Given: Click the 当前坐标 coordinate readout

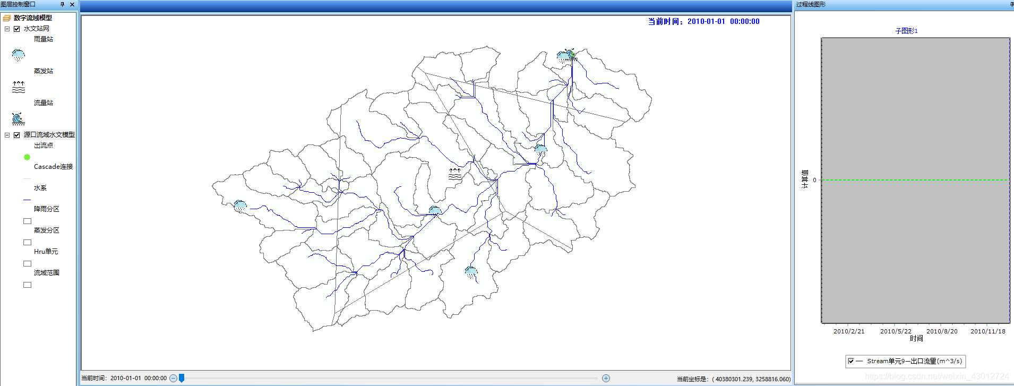Looking at the screenshot, I should [x=733, y=379].
